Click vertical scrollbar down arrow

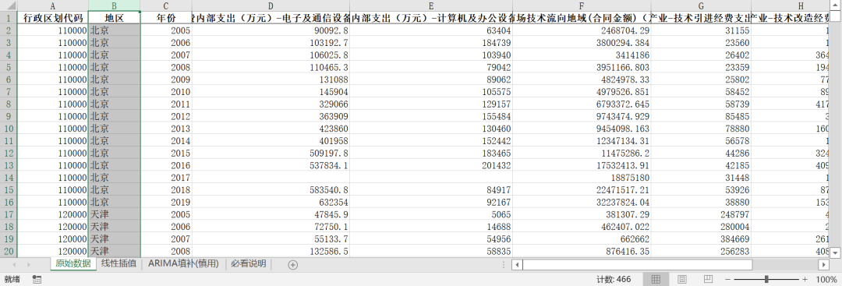[836, 252]
